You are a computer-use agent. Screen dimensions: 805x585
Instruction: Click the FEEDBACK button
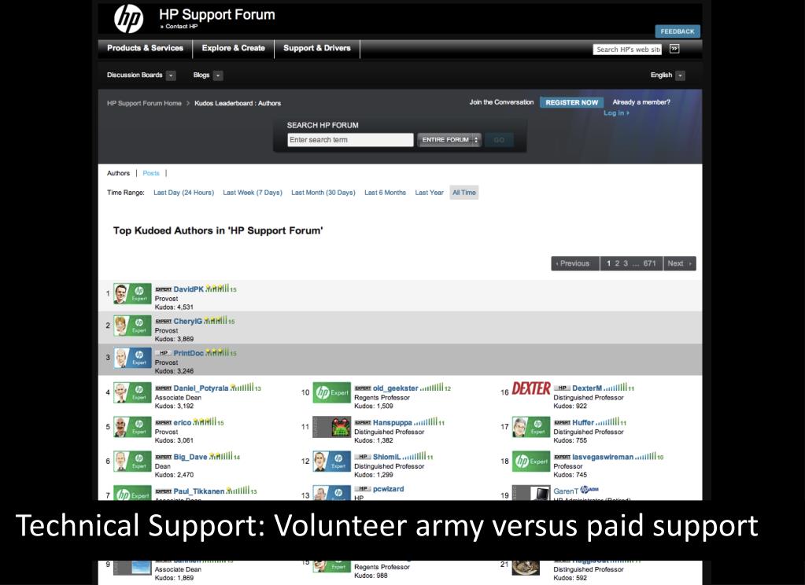(678, 31)
